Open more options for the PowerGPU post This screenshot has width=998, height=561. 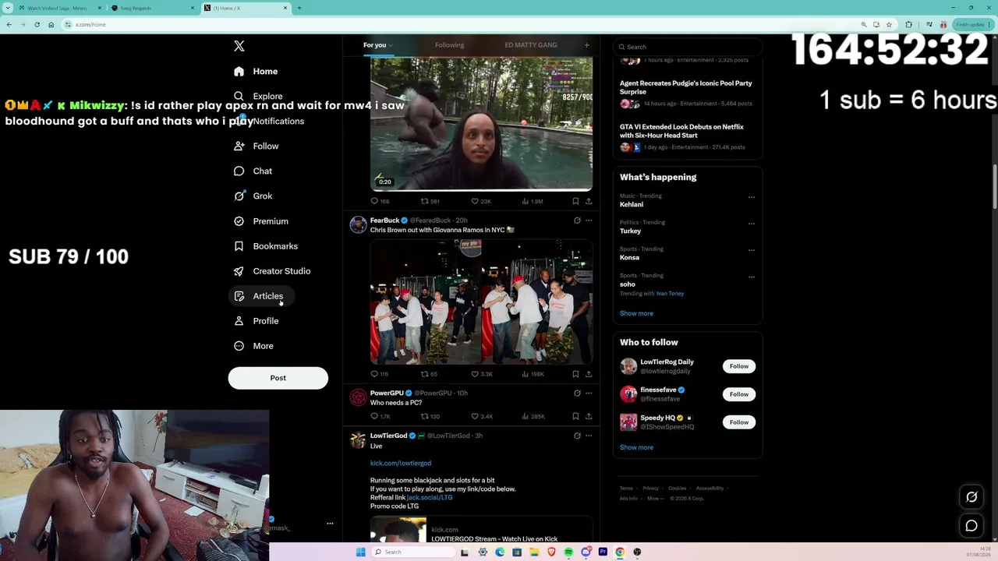click(x=589, y=393)
